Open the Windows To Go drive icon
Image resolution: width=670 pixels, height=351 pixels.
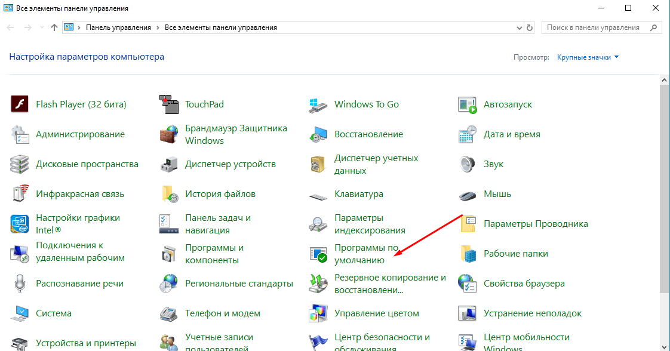(x=318, y=104)
